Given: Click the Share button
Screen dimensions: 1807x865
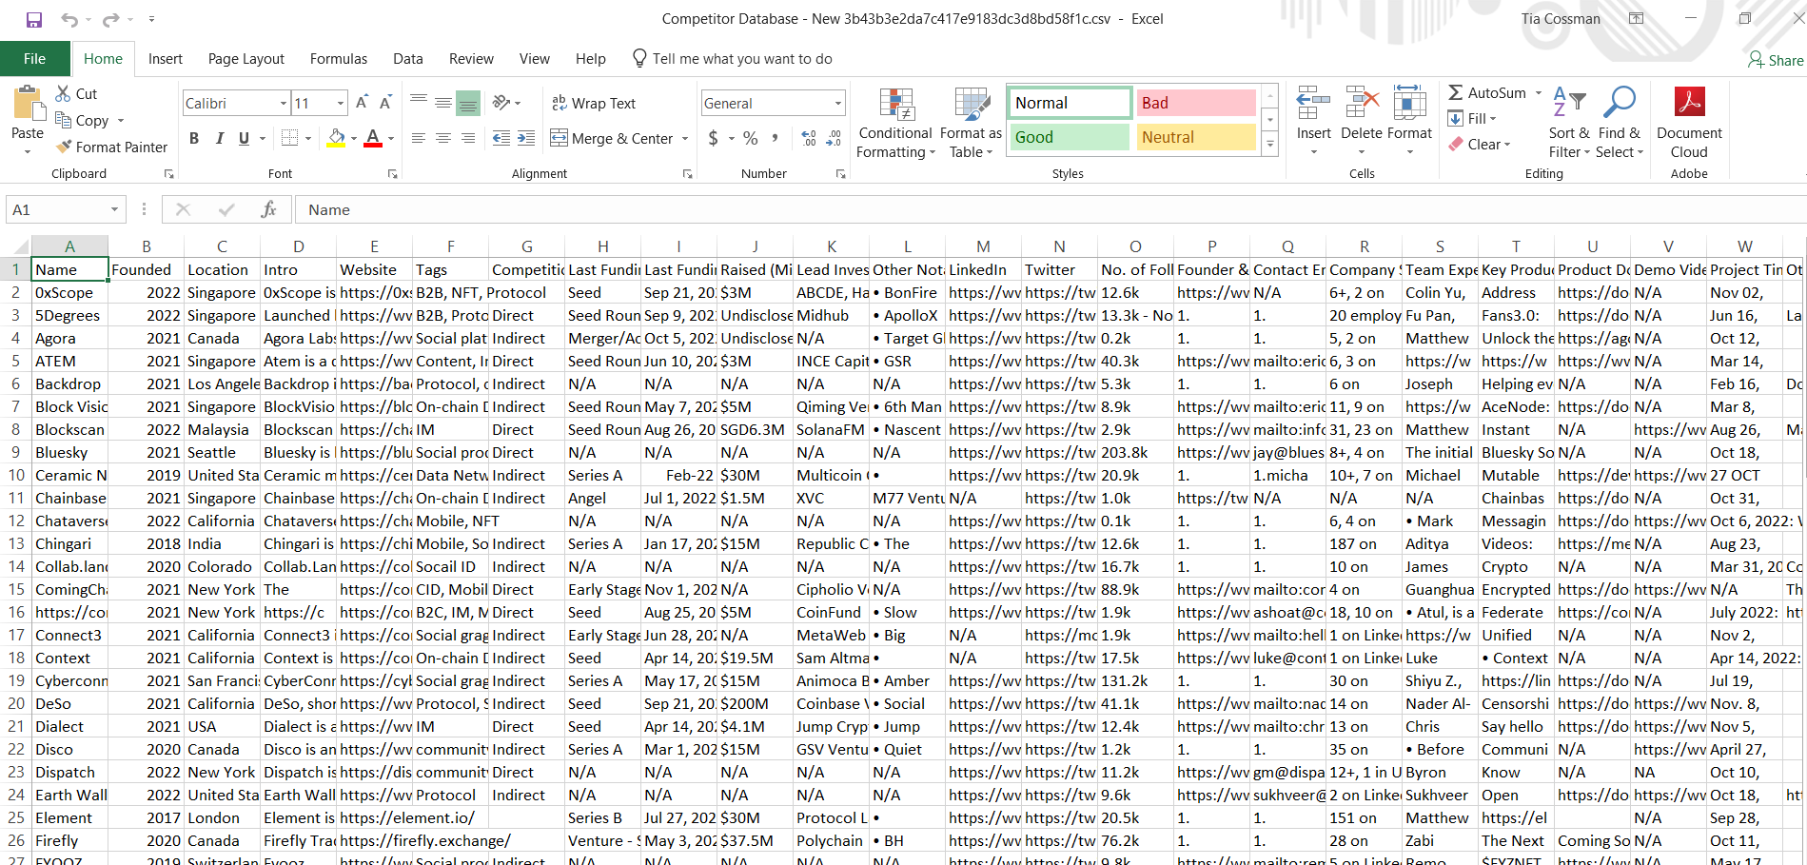Looking at the screenshot, I should point(1776,60).
